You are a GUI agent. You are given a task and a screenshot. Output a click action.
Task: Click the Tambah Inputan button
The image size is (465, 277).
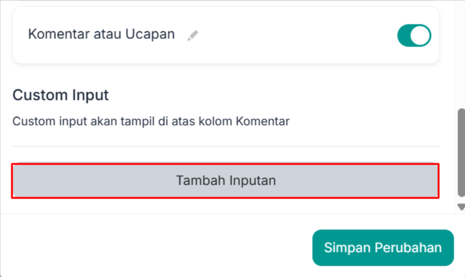coord(225,180)
